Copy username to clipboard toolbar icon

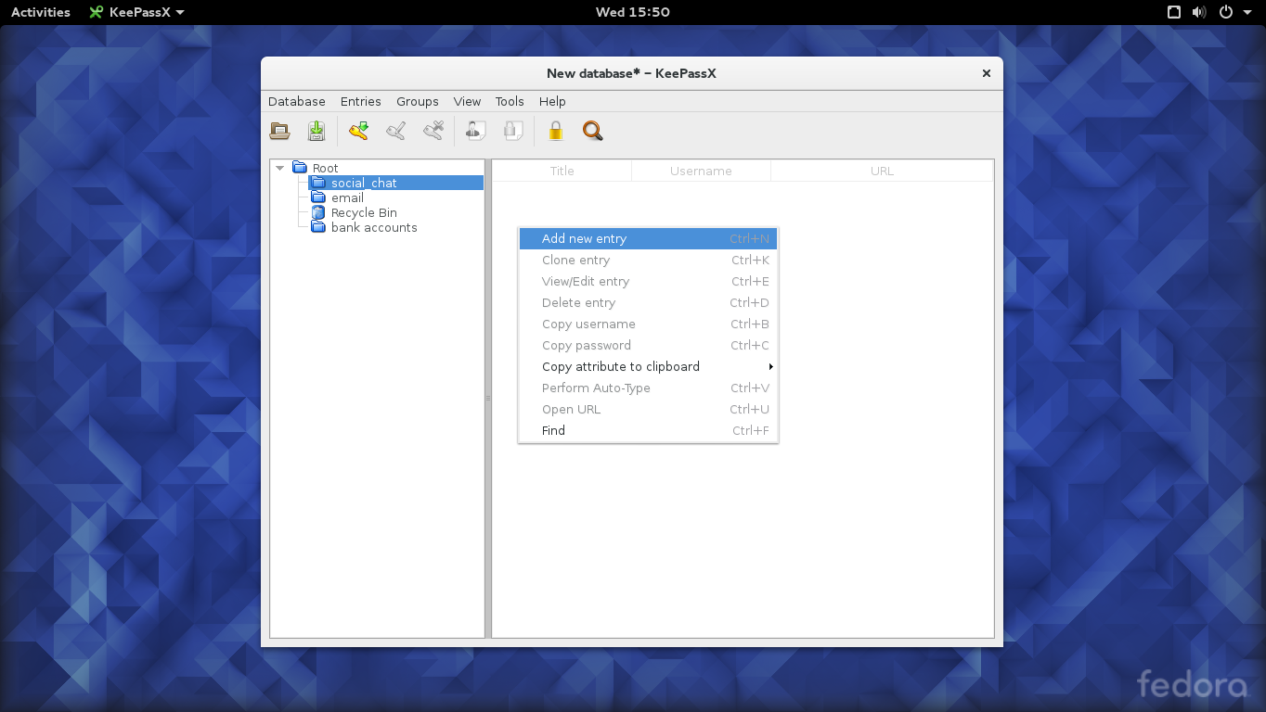(475, 131)
